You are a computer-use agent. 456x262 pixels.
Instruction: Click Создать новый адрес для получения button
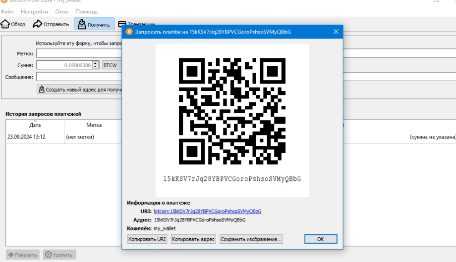pos(80,89)
